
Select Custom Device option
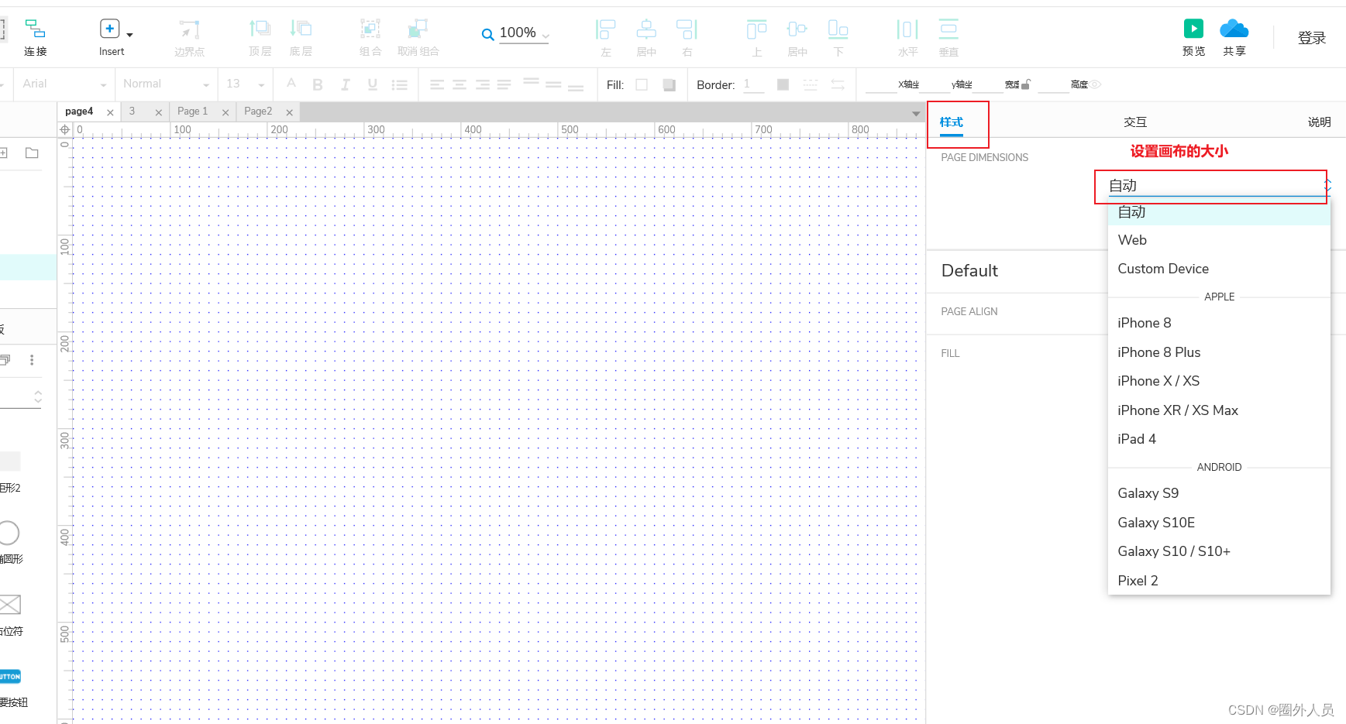coord(1220,269)
